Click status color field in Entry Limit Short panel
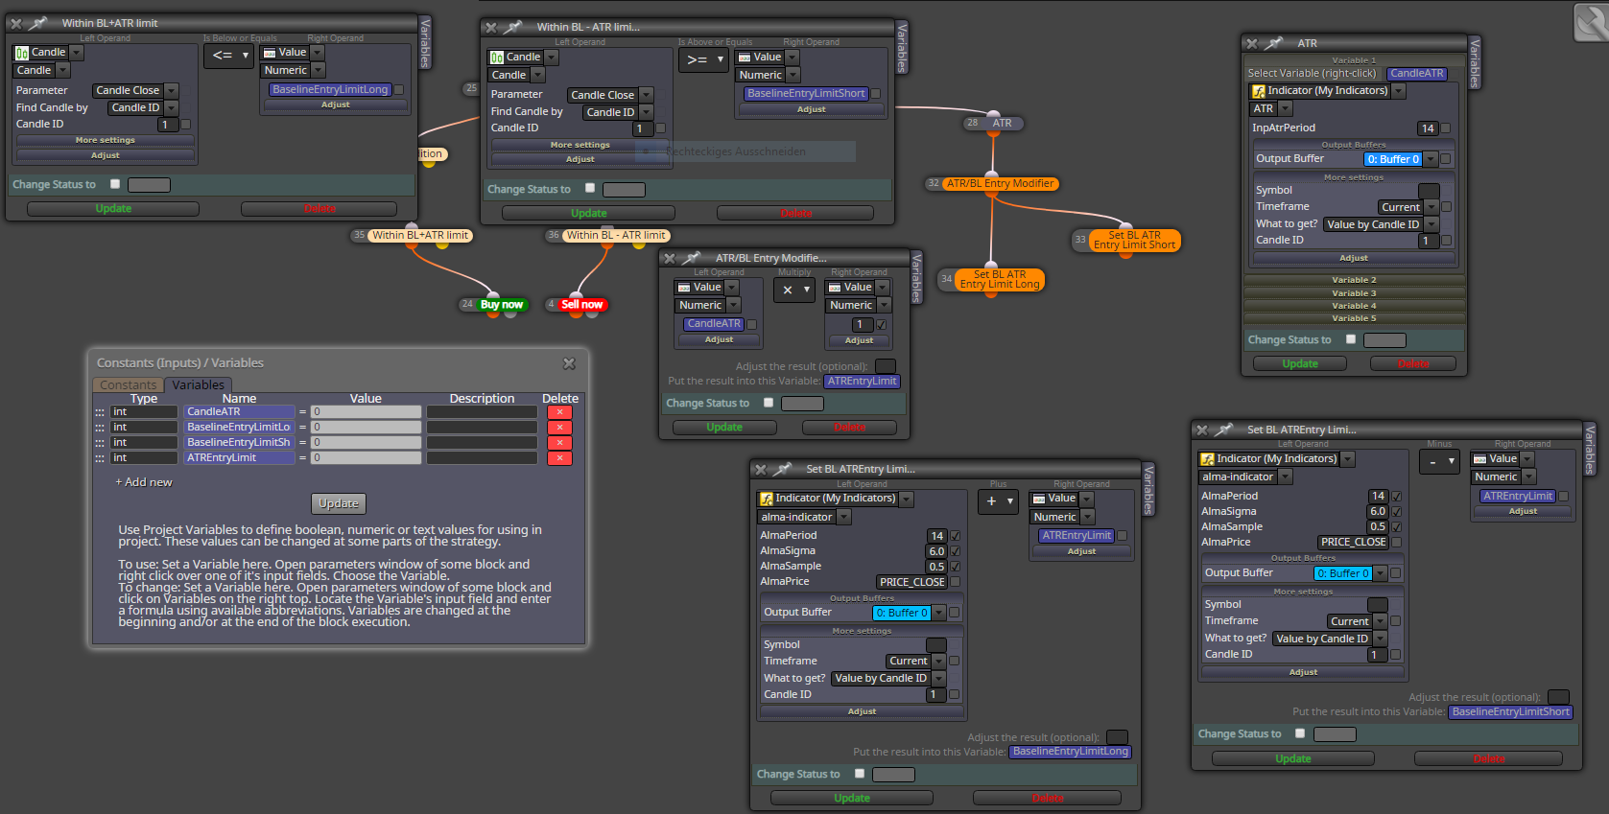 tap(1335, 734)
